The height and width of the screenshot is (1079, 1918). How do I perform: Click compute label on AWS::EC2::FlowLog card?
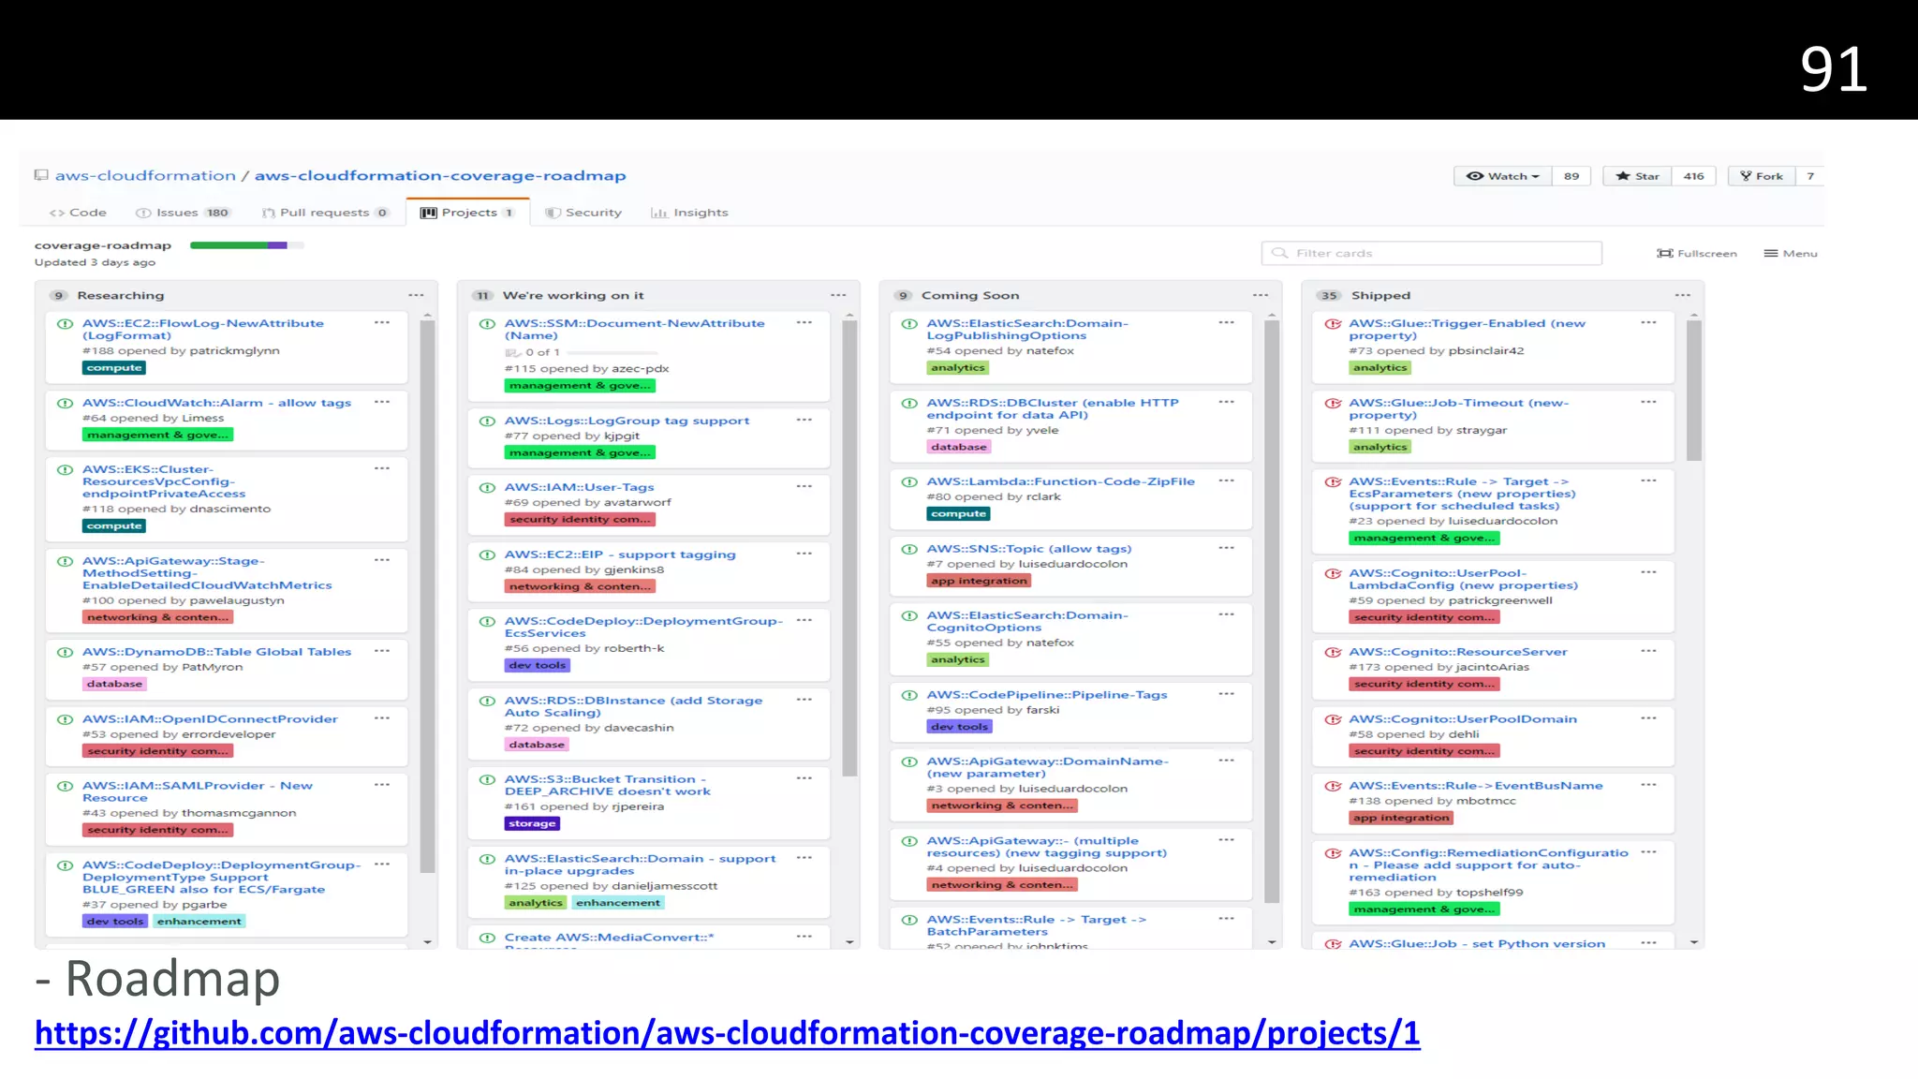(x=113, y=368)
